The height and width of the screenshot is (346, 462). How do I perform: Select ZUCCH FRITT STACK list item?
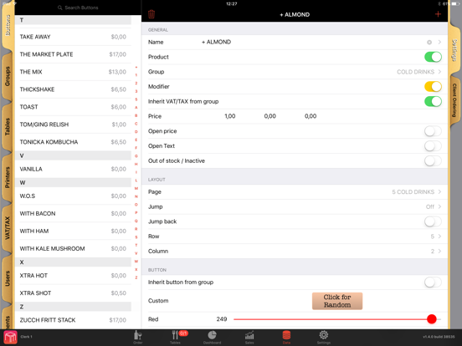(73, 320)
